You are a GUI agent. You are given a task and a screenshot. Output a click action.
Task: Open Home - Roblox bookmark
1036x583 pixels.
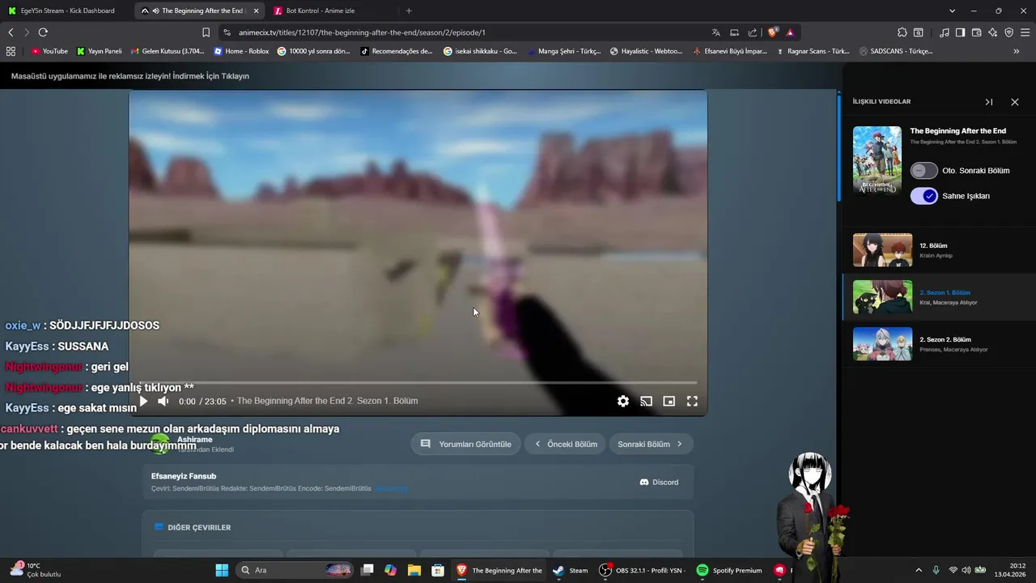pos(241,51)
